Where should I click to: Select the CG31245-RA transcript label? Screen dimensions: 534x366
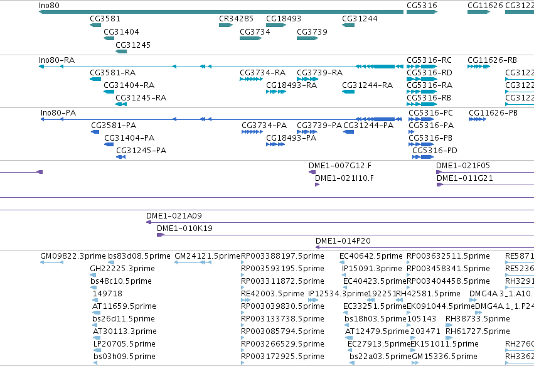141,98
